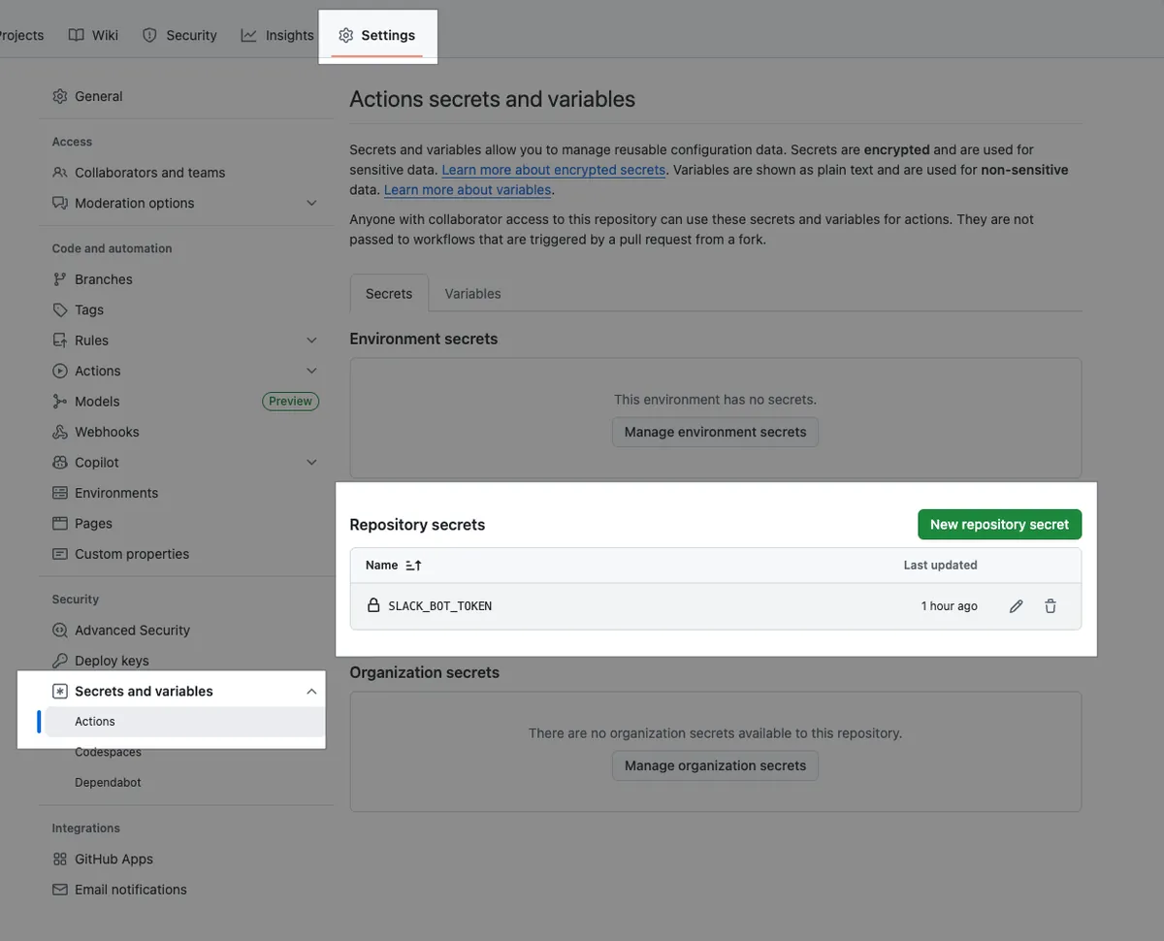Expand the Rules section chevron
Screen dimensions: 1164x941
[x=311, y=341]
